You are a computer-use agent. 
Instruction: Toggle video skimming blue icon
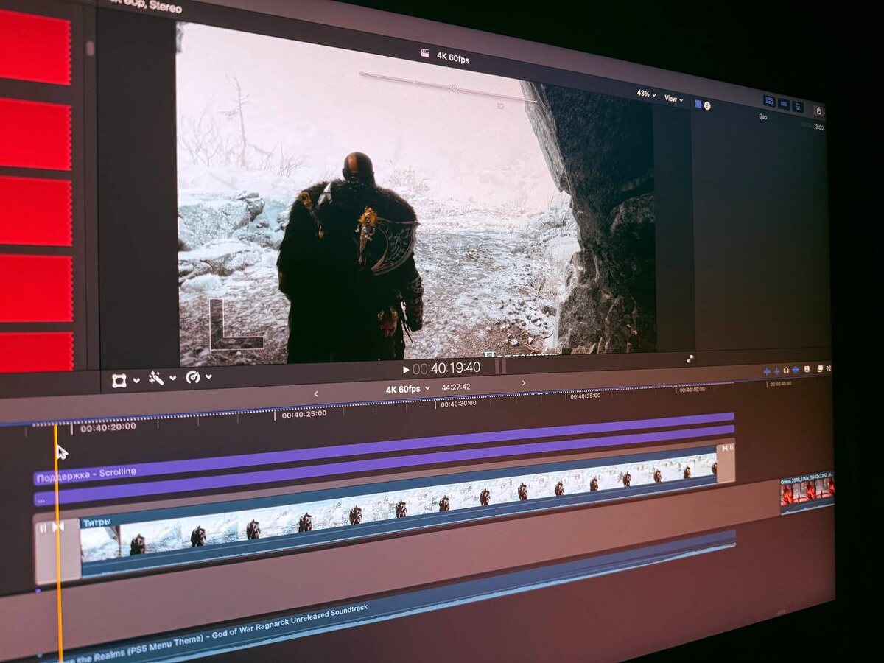point(767,372)
